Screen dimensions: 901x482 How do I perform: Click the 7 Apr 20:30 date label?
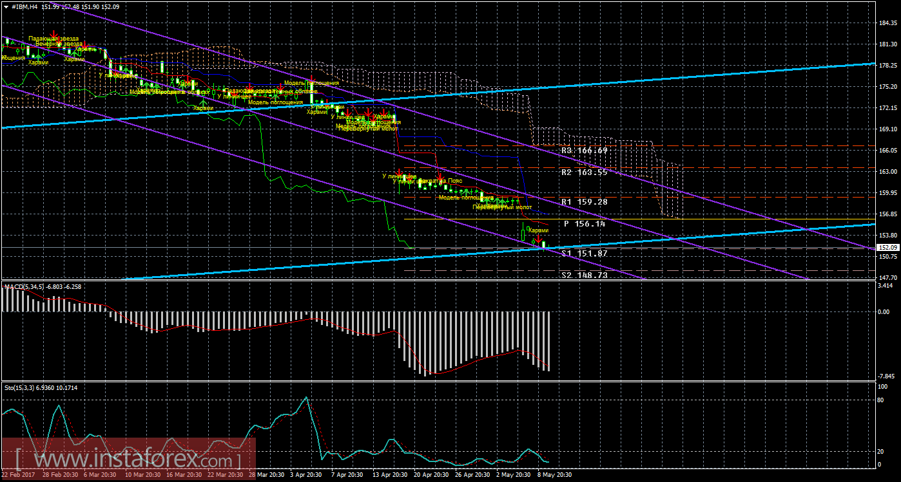point(348,476)
